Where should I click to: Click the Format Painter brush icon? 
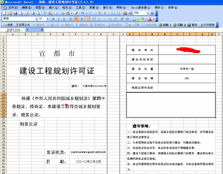coord(76,13)
